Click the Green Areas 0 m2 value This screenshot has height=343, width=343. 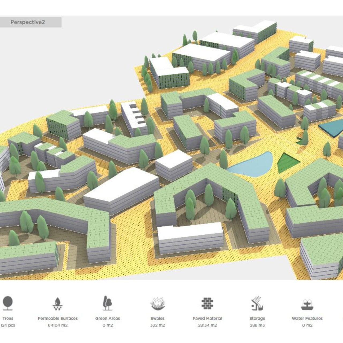tap(107, 325)
